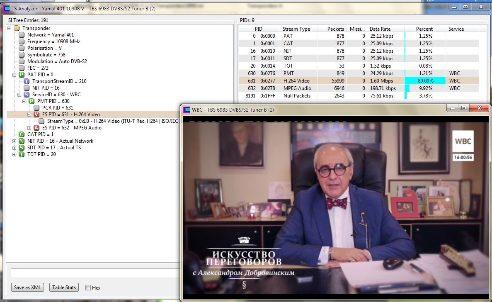Click the gray icon beside PCR PID = 631
Image resolution: width=492 pixels, height=302 pixels.
coord(37,108)
